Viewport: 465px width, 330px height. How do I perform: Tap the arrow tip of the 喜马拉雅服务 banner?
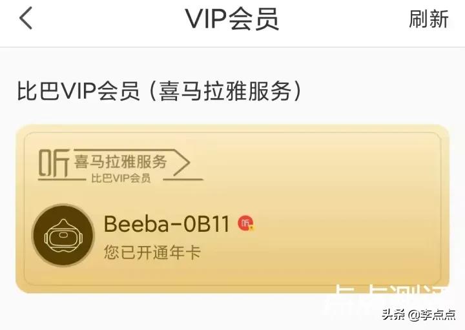(181, 163)
